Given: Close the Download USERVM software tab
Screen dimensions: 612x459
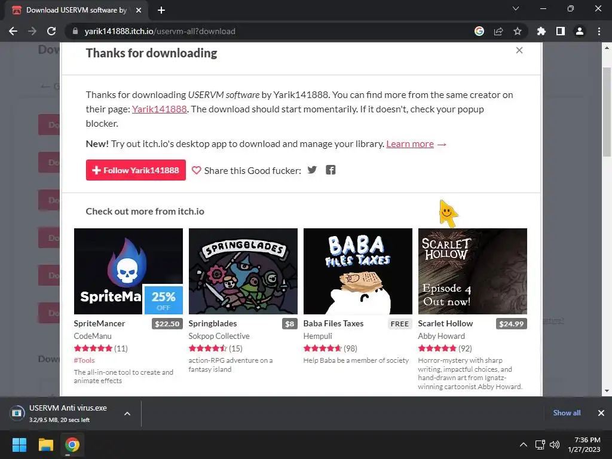Looking at the screenshot, I should pos(139,10).
